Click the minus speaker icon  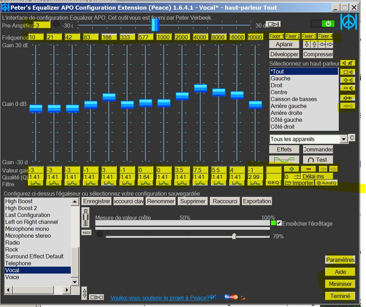pos(348,88)
